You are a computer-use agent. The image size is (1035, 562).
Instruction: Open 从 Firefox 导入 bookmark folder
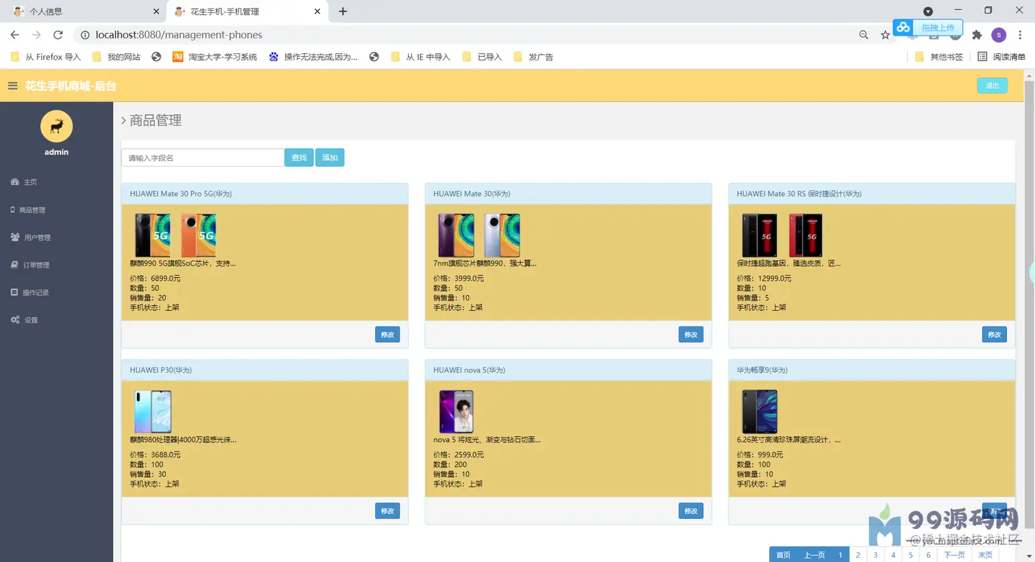(x=46, y=57)
